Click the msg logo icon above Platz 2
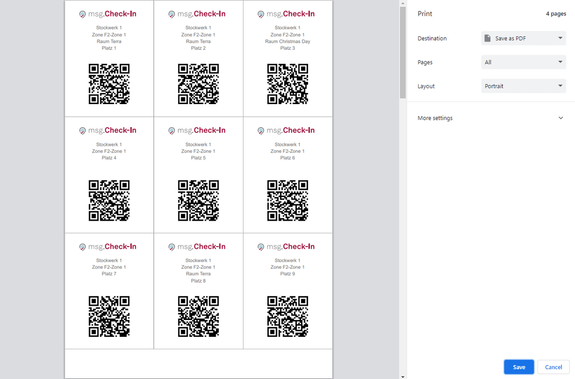Image resolution: width=575 pixels, height=379 pixels. pos(172,14)
